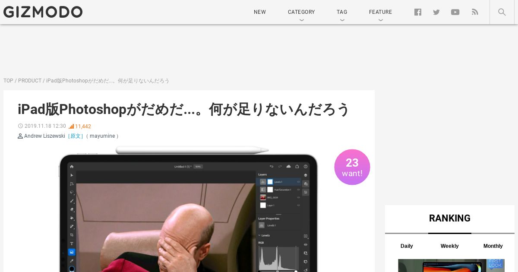
Task: Expand the CATEGORY menu
Action: pos(301,12)
